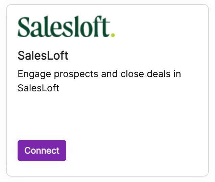Viewport: 215px width, 182px height.
Task: Click the Salesloft logo image
Action: click(66, 26)
